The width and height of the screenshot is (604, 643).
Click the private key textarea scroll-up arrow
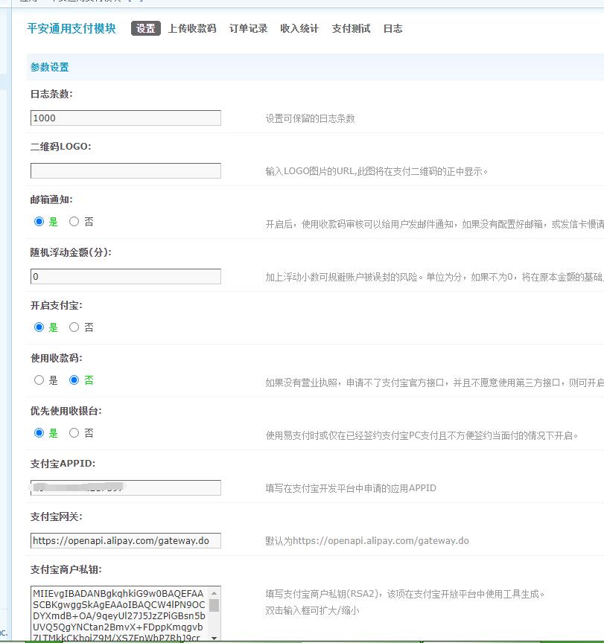point(214,593)
